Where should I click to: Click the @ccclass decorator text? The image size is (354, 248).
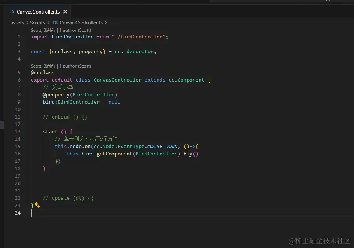[x=43, y=73]
